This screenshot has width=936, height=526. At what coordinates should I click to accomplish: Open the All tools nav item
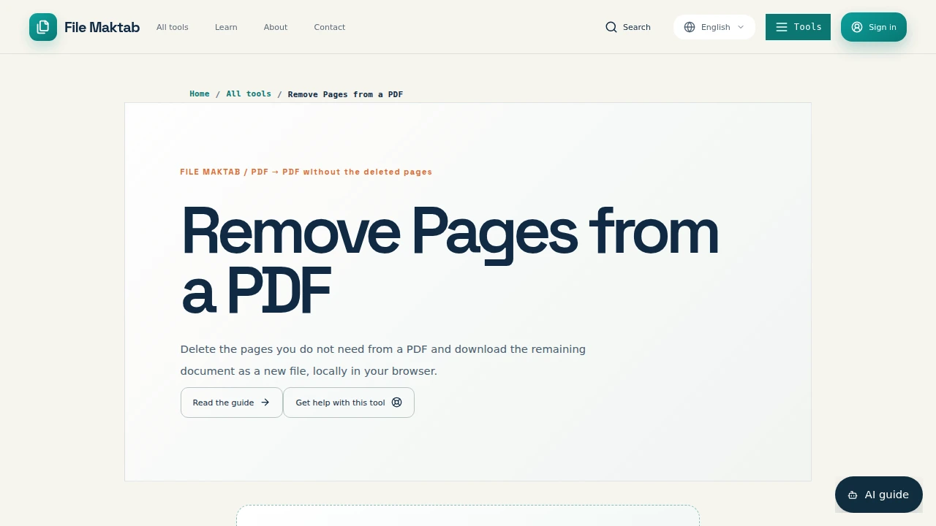point(173,27)
